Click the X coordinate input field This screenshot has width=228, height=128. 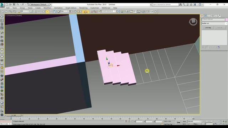[x=139, y=121]
